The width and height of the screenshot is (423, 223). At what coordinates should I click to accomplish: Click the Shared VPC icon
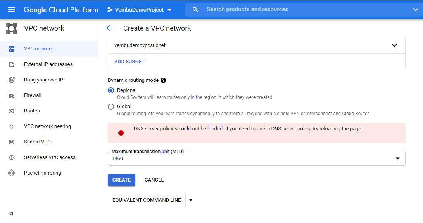[x=12, y=142]
